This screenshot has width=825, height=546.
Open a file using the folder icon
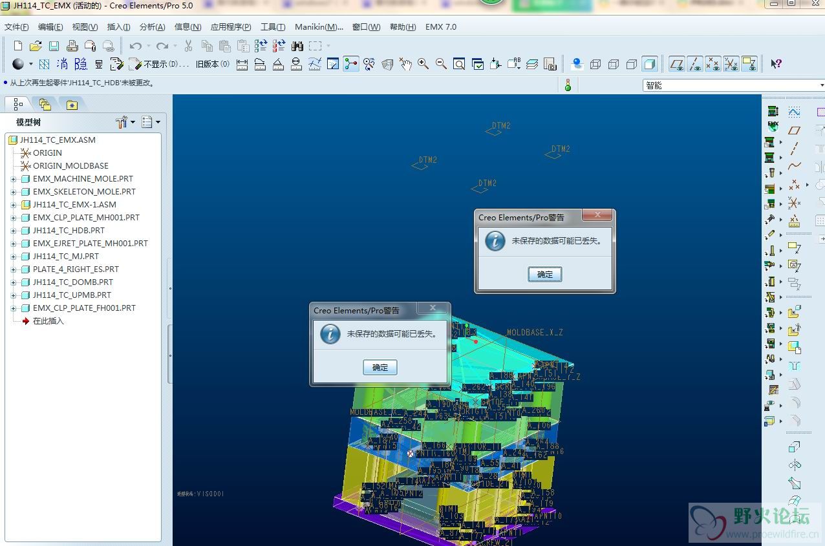click(x=36, y=46)
